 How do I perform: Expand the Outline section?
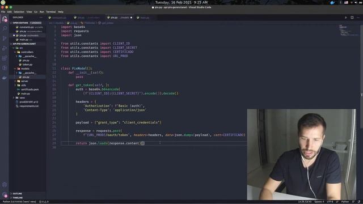tap(27, 194)
